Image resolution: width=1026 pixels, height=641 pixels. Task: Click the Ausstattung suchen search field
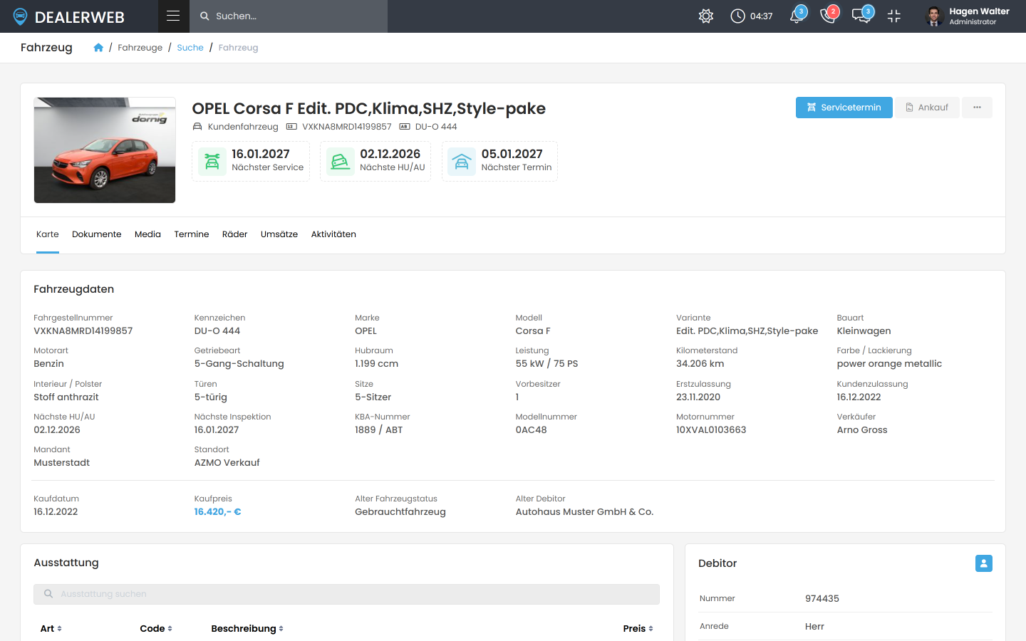point(346,594)
